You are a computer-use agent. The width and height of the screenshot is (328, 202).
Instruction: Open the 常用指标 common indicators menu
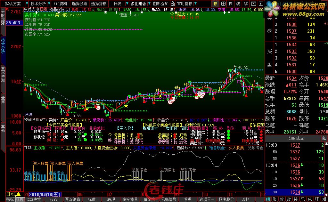[x=185, y=4]
